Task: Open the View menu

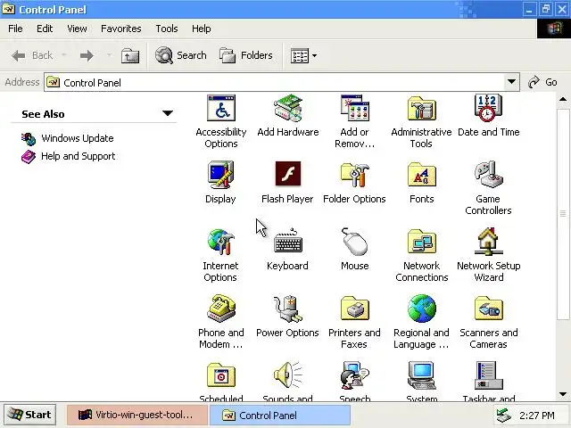Action: (x=77, y=29)
